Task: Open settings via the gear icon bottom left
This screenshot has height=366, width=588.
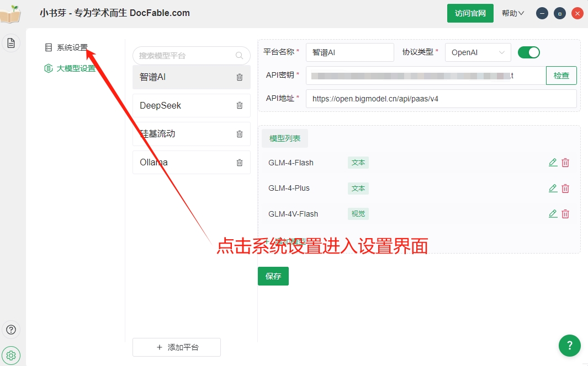Action: click(x=11, y=355)
